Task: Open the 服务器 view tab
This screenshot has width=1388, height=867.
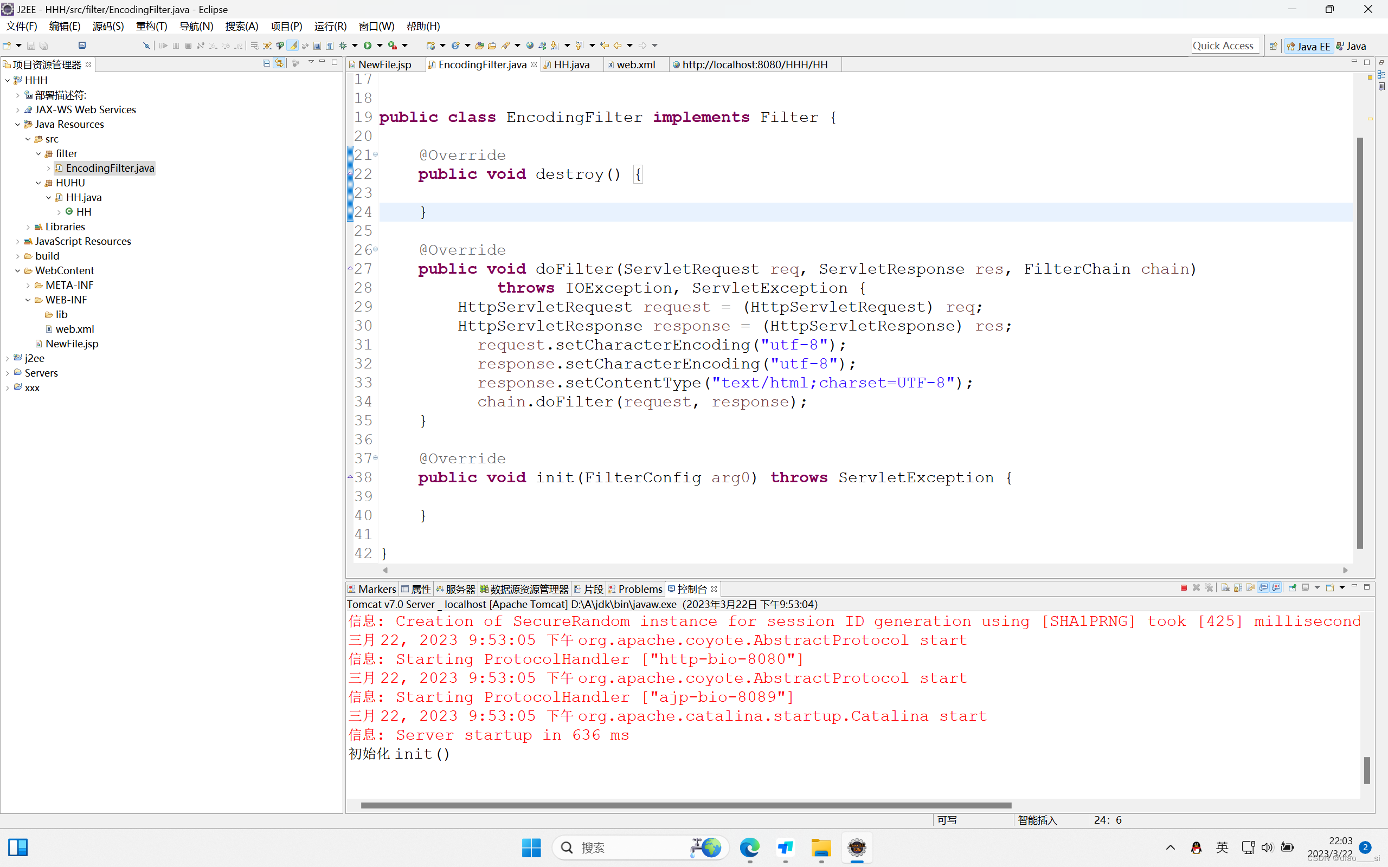Action: pyautogui.click(x=459, y=589)
